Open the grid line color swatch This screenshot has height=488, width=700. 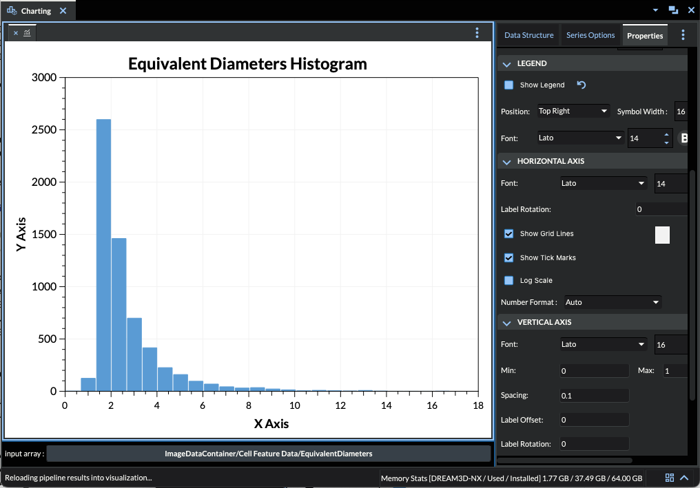[662, 235]
